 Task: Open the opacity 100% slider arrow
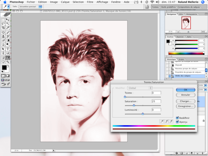205,86
